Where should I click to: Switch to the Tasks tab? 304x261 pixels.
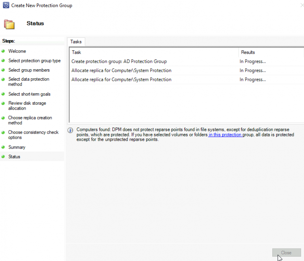pos(76,42)
